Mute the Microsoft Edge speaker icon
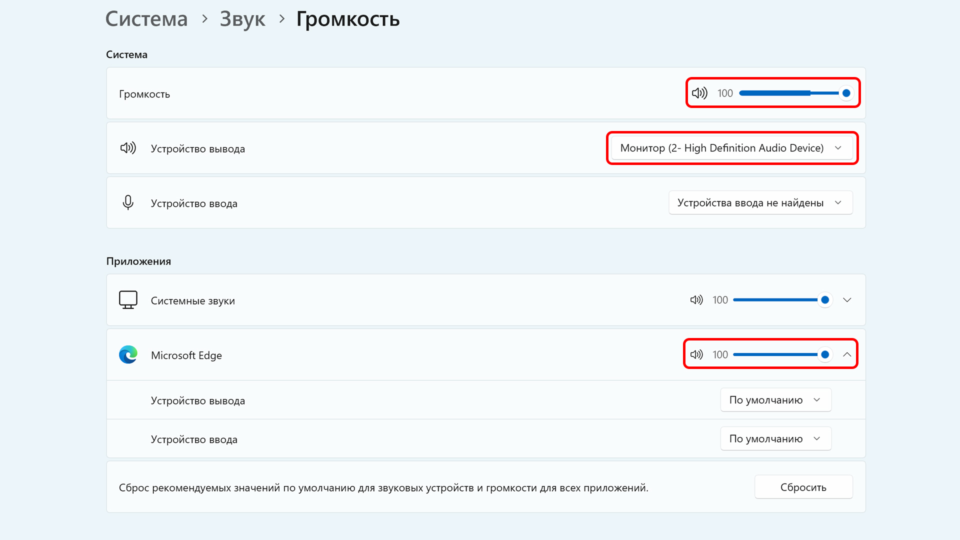Viewport: 960px width, 540px height. point(696,354)
